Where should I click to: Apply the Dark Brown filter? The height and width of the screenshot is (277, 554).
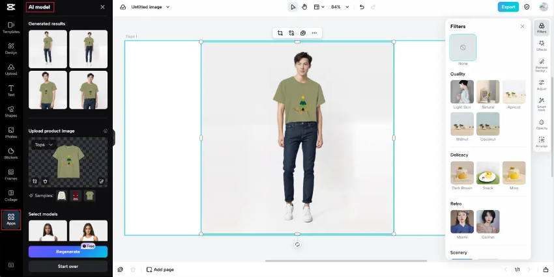pyautogui.click(x=462, y=173)
